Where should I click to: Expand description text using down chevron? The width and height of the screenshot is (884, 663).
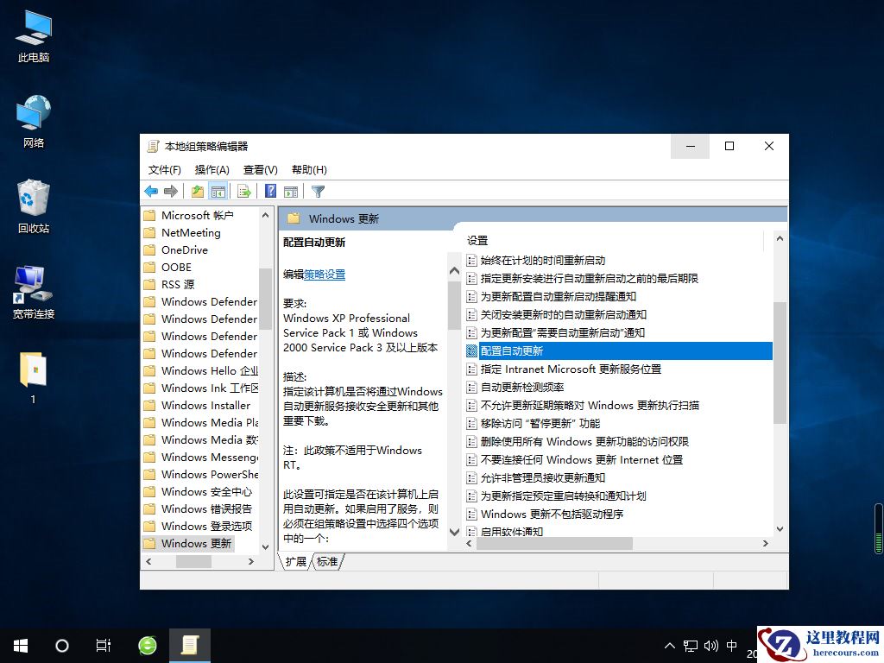[x=454, y=533]
